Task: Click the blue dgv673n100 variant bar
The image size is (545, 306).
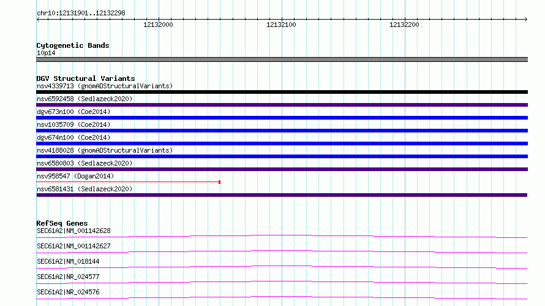Action: 282,118
